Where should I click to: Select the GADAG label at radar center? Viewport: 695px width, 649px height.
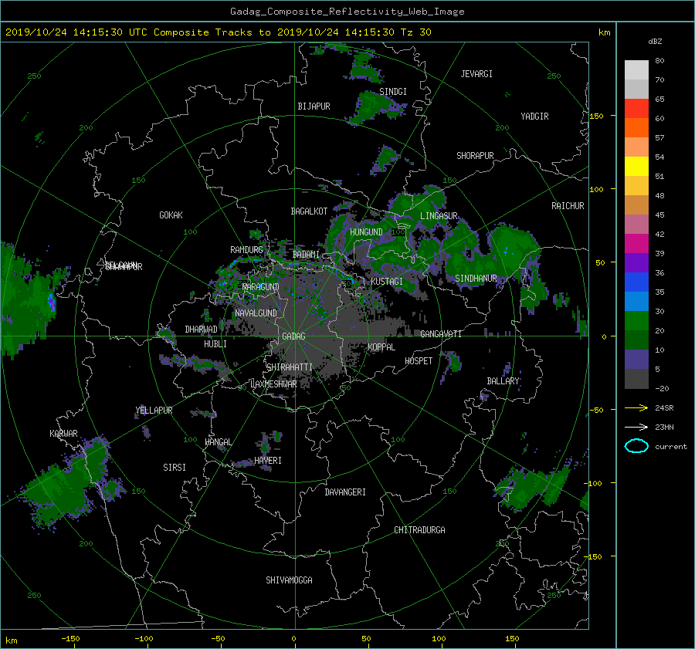coord(294,336)
